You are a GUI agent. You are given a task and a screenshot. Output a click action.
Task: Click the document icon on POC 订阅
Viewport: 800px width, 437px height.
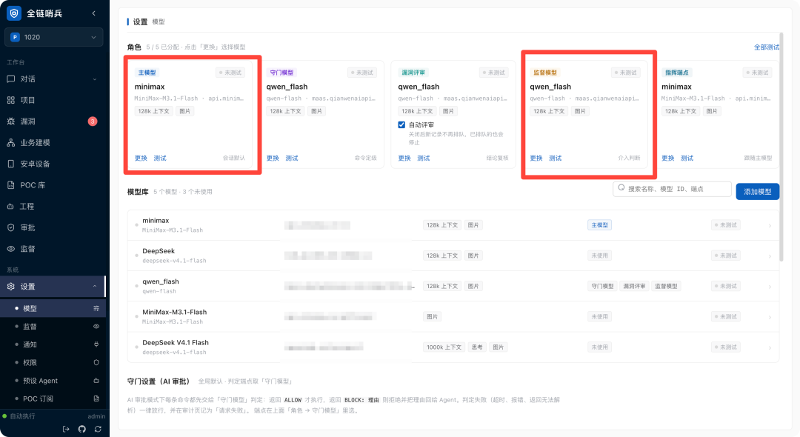pyautogui.click(x=96, y=398)
